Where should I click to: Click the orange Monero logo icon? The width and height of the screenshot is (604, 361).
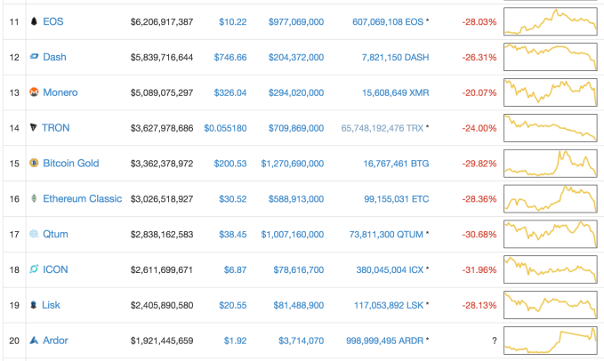point(34,92)
